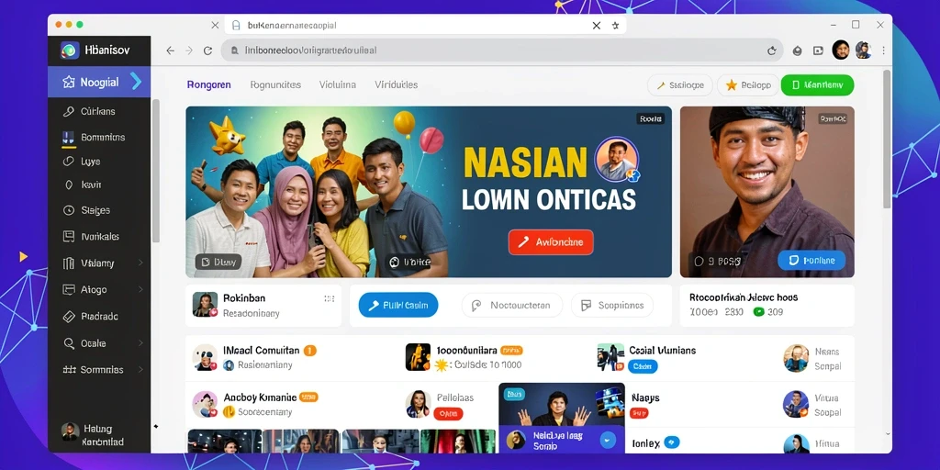Click the blue Ponlune button on portrait
The width and height of the screenshot is (940, 470).
[811, 260]
